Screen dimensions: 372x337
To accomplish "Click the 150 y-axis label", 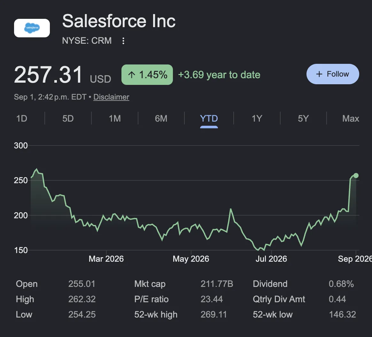I will point(21,250).
